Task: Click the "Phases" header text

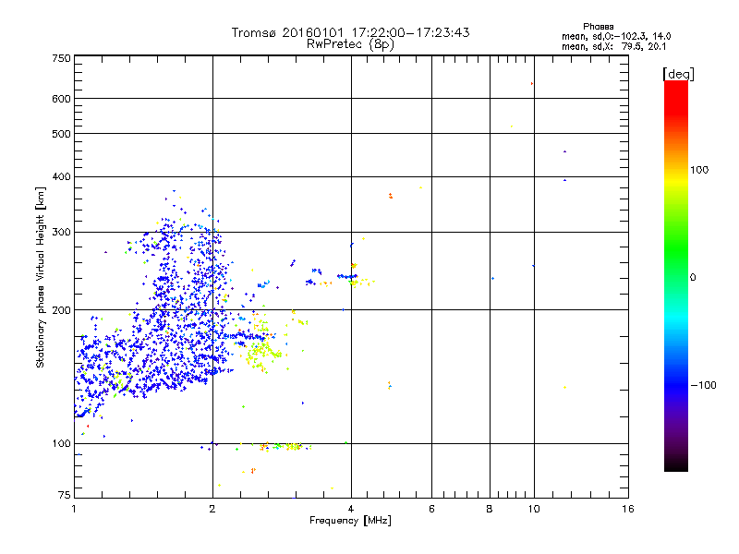Action: click(598, 27)
